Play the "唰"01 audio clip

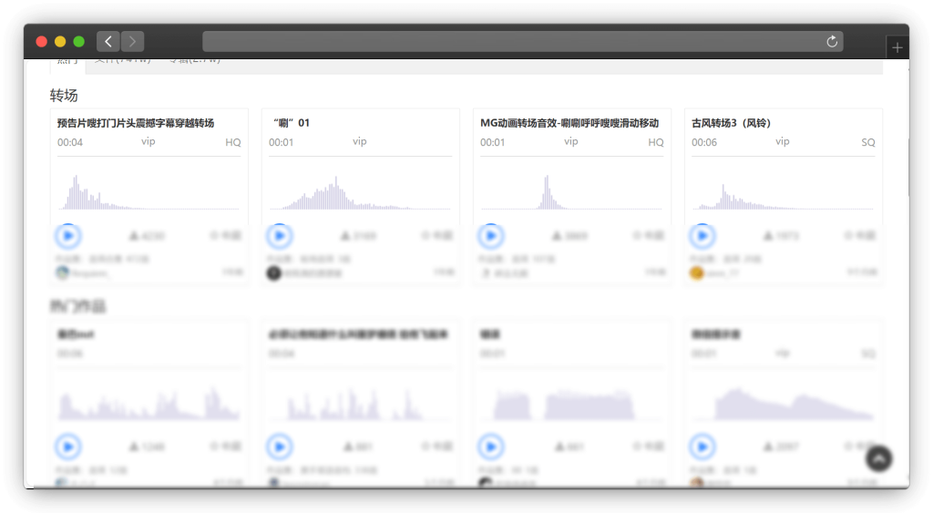click(x=280, y=236)
